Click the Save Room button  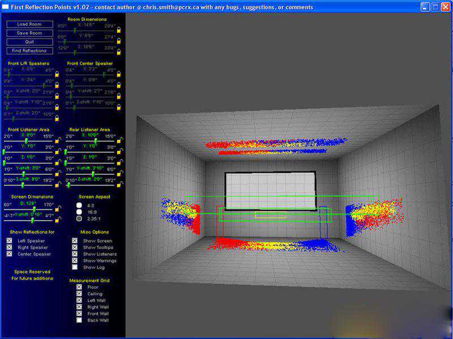click(29, 33)
